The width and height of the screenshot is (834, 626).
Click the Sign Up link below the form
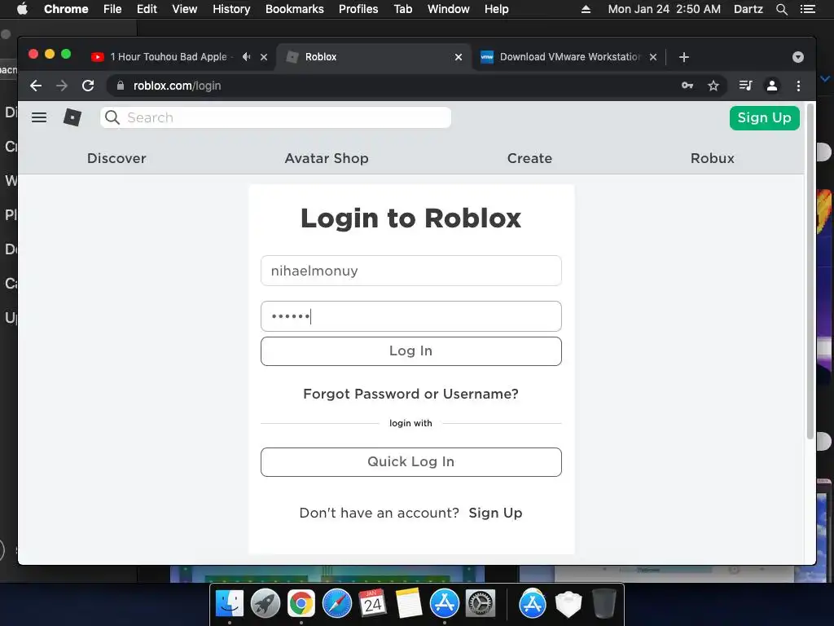495,513
